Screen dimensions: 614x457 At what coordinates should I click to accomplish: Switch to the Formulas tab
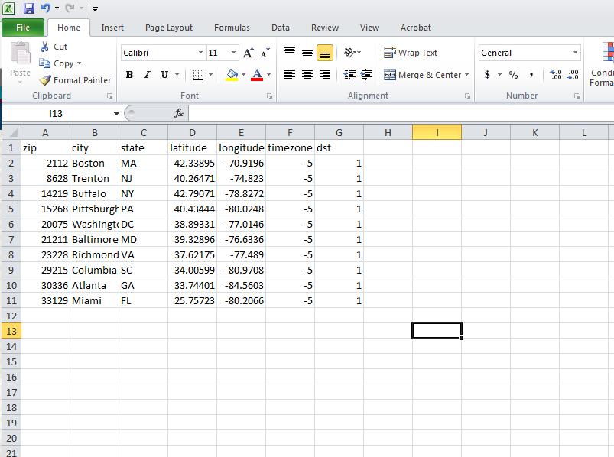(232, 28)
